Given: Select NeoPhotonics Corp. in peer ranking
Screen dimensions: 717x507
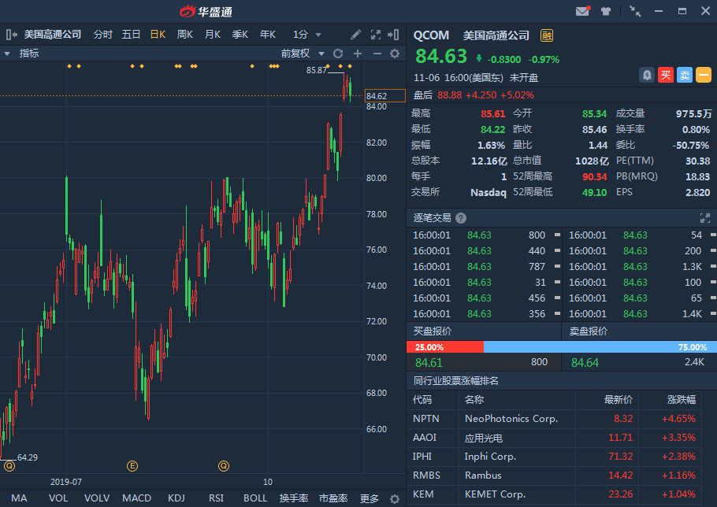Looking at the screenshot, I should coord(511,419).
